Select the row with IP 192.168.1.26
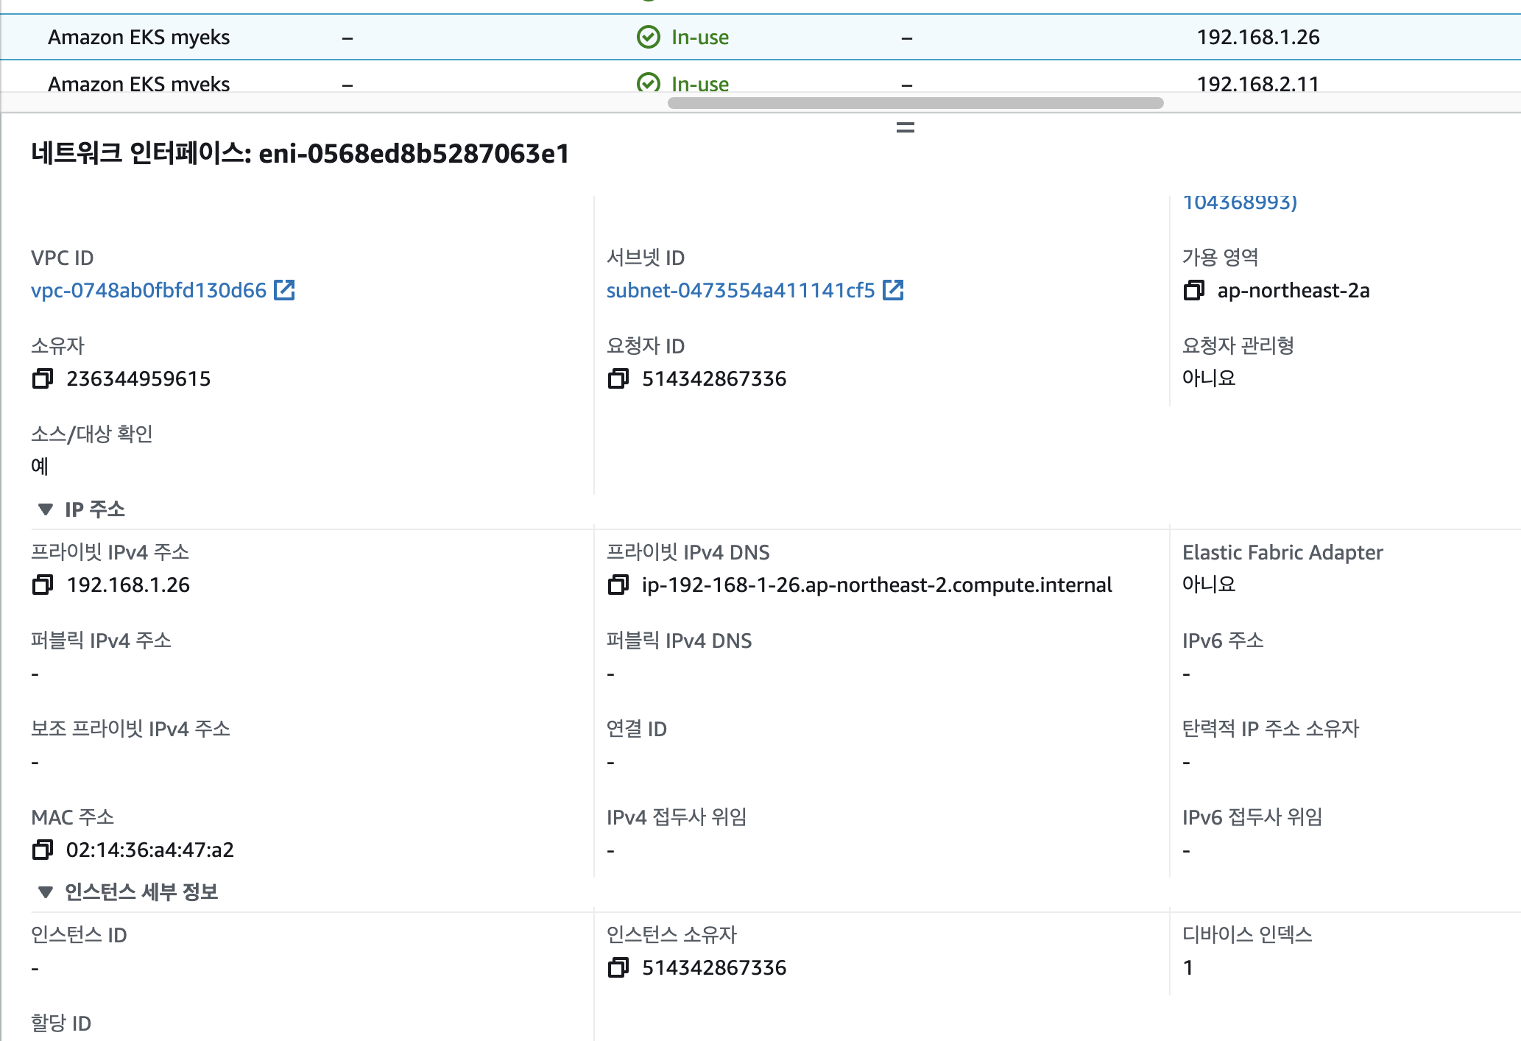 click(x=1257, y=38)
